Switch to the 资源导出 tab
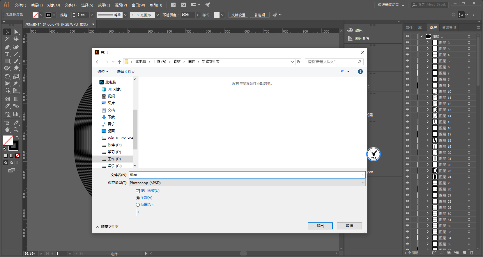This screenshot has width=483, height=257. (449, 28)
